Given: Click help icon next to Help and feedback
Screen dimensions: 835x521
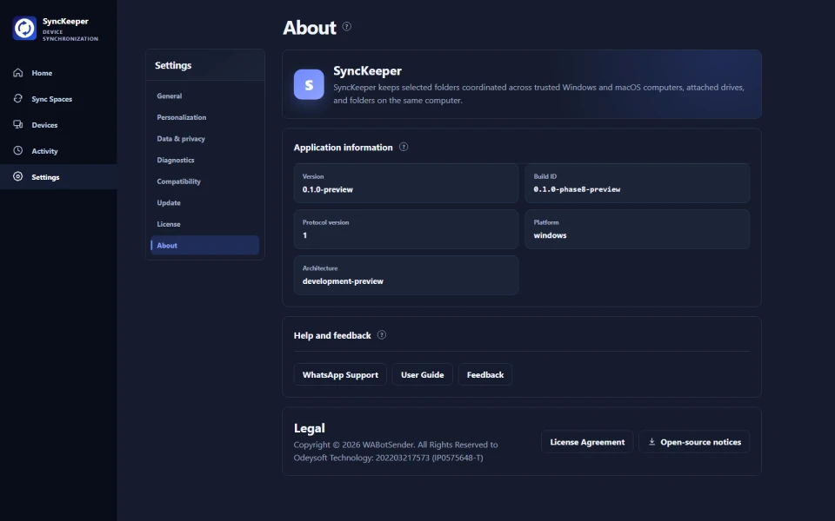Looking at the screenshot, I should click(x=382, y=335).
